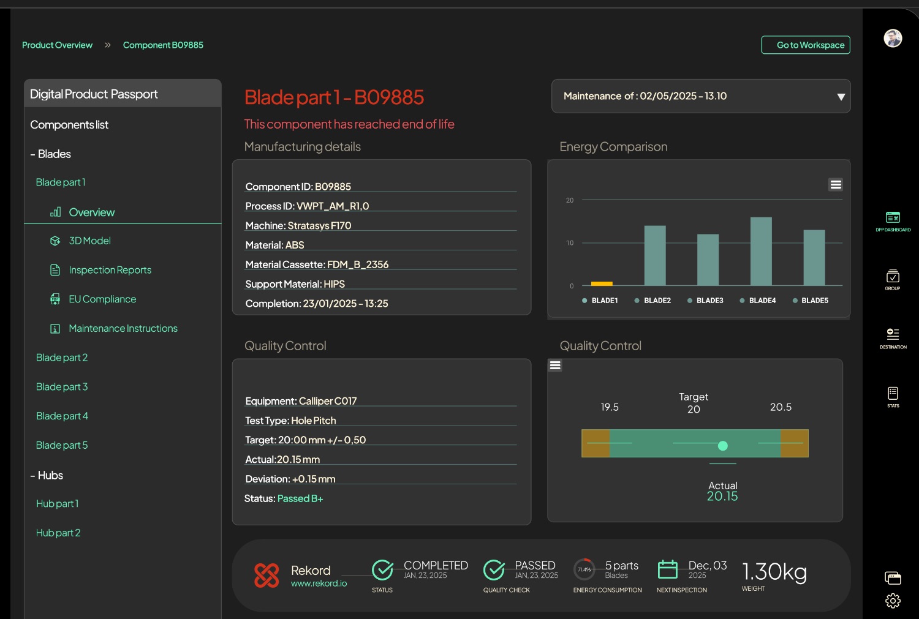Click the yellow BLADE1 bar in chart
The width and height of the screenshot is (919, 619).
(x=602, y=283)
